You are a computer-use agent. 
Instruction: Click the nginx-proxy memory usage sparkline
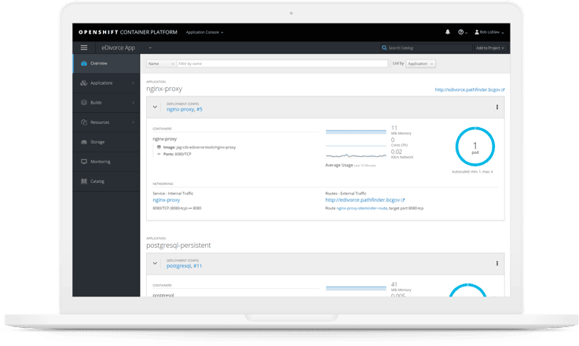[356, 132]
